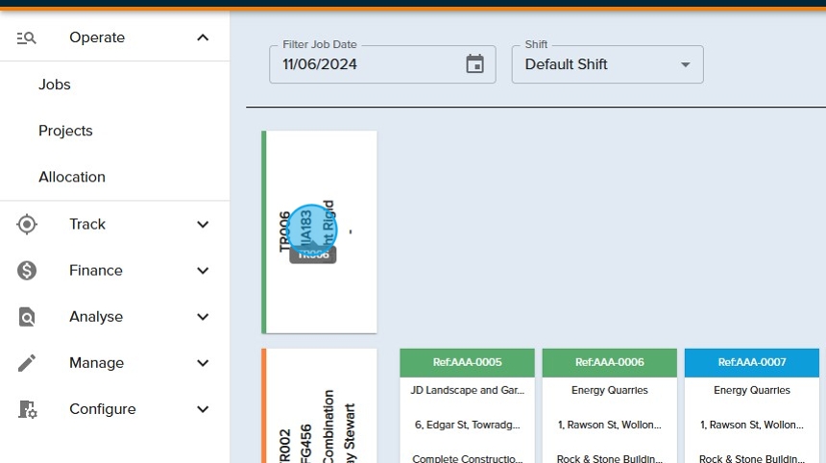Expand the Finance menu chevron
The height and width of the screenshot is (463, 826).
203,271
